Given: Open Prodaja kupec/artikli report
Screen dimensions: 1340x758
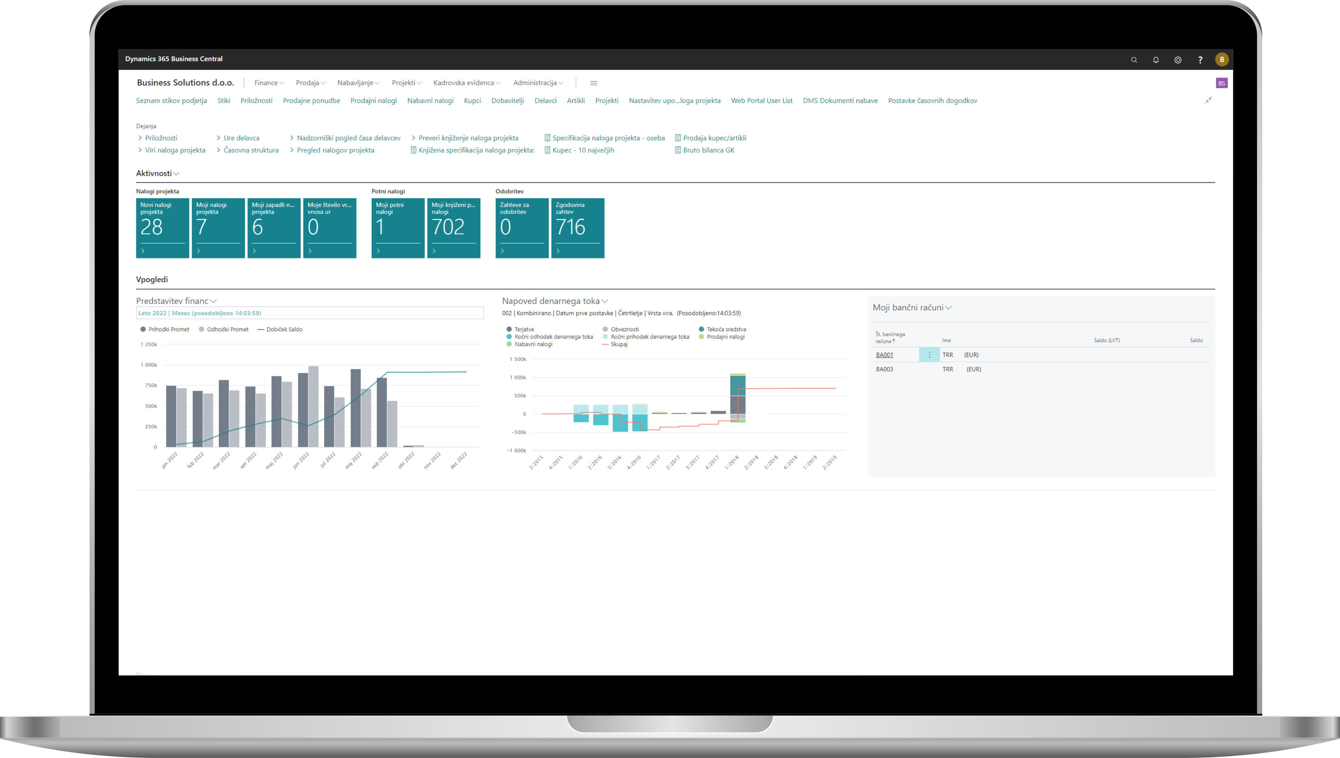Looking at the screenshot, I should coord(710,138).
